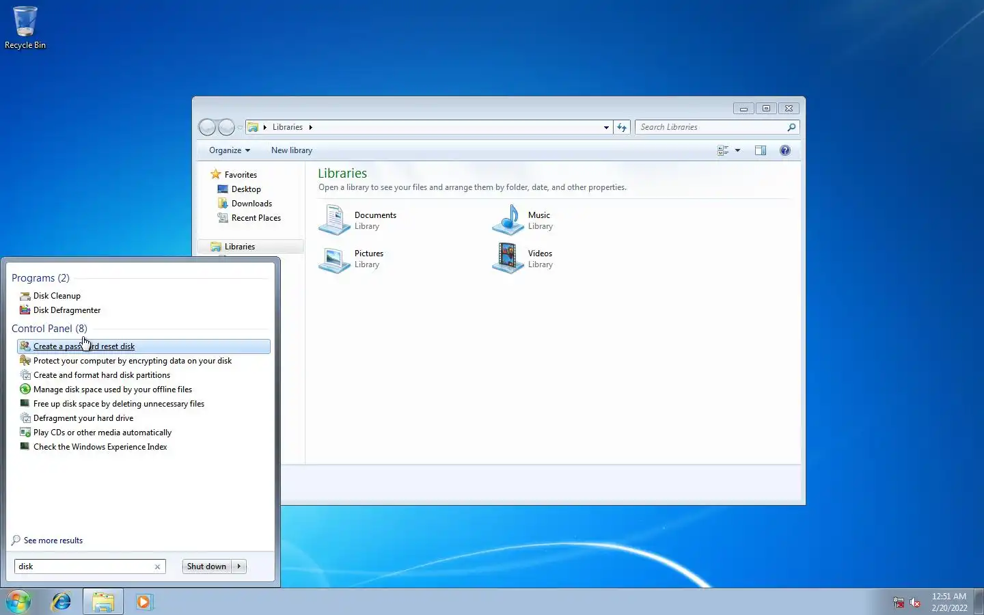Open the Music library
The width and height of the screenshot is (984, 615).
[x=523, y=221]
